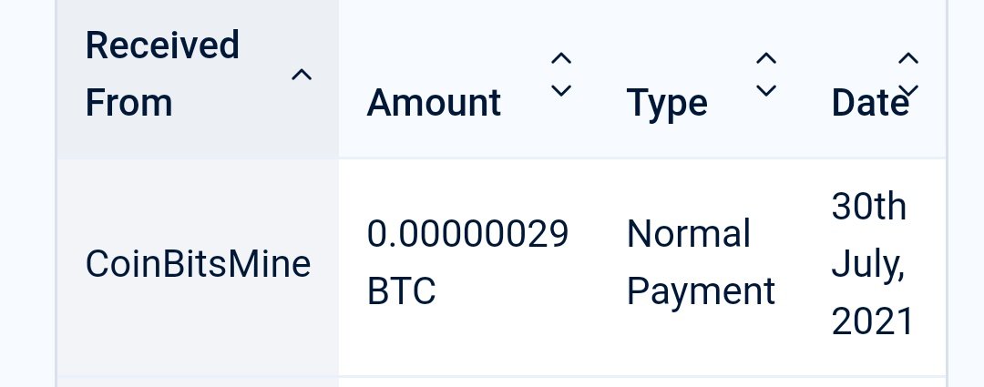
Task: Click the Received From column header label
Action: tap(162, 74)
